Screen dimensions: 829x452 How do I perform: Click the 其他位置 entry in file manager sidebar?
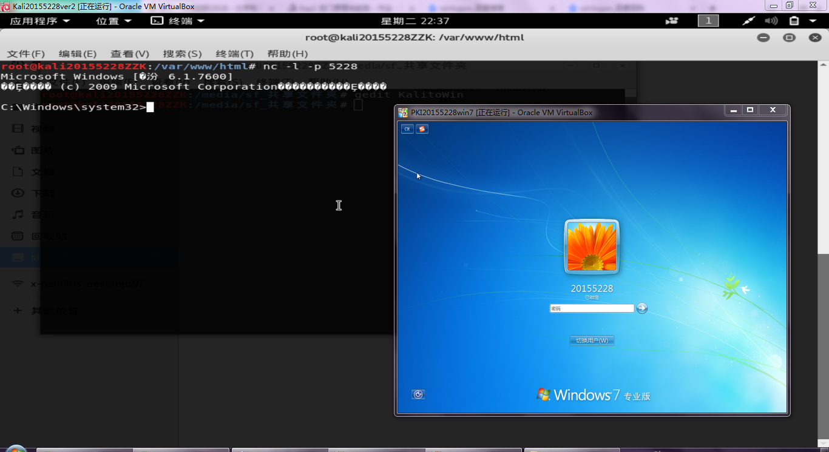point(55,311)
